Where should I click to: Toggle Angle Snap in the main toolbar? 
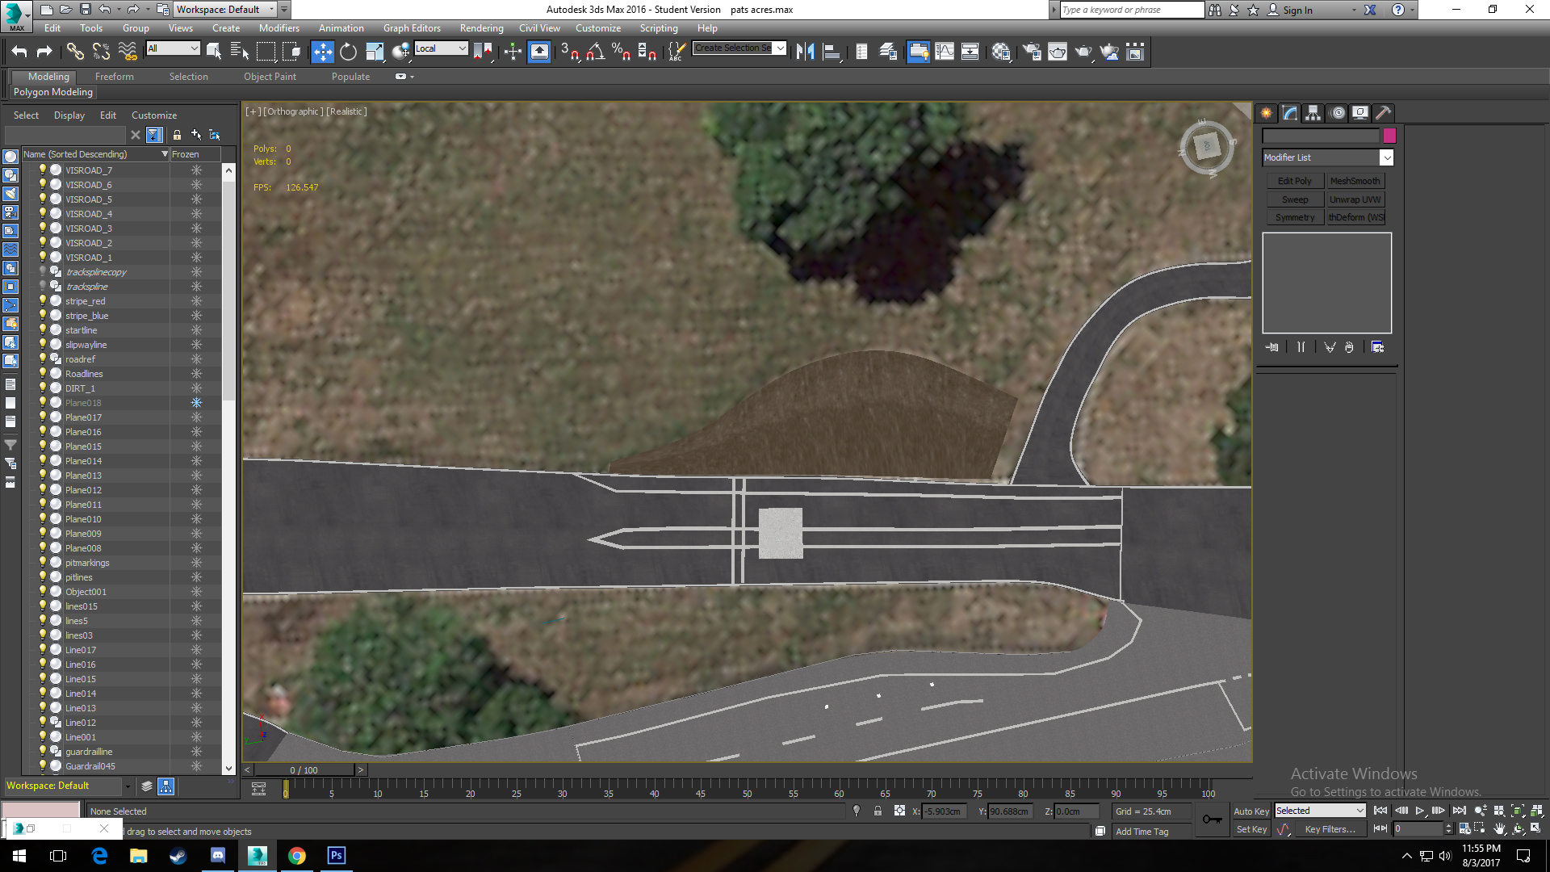click(x=596, y=52)
